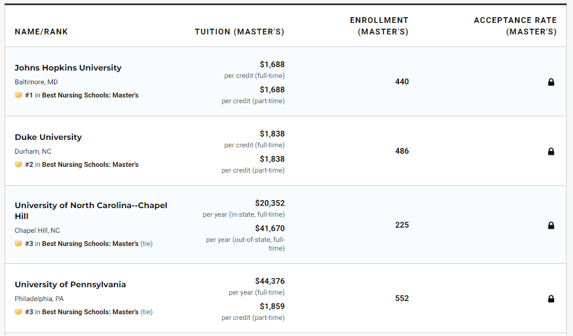Click the ranking badge icon for University of Pennsylvania
Image resolution: width=573 pixels, height=336 pixels.
pos(18,312)
